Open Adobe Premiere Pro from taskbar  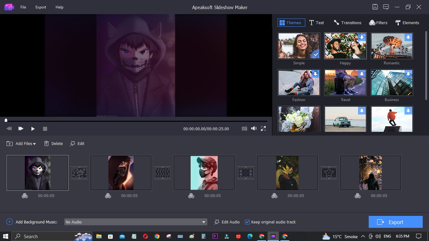point(215,236)
